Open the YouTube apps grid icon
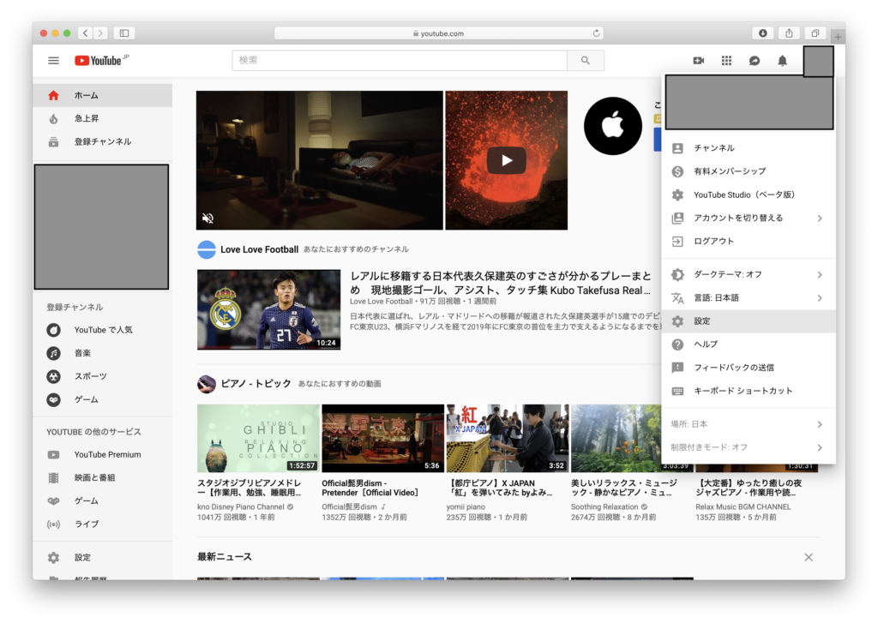The width and height of the screenshot is (878, 623). [x=726, y=61]
